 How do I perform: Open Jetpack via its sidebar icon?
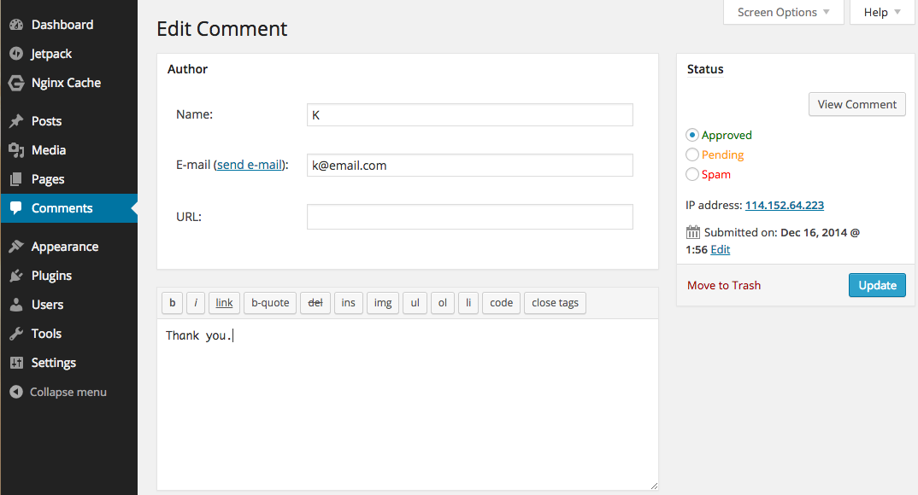[15, 54]
